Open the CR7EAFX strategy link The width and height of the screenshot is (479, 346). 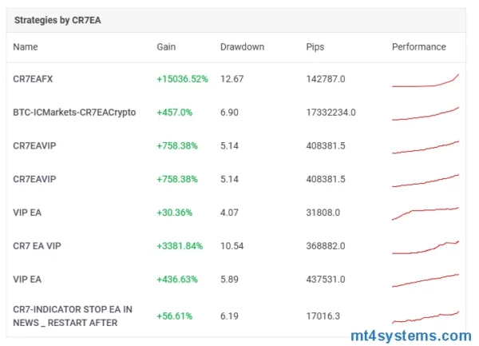pos(33,79)
